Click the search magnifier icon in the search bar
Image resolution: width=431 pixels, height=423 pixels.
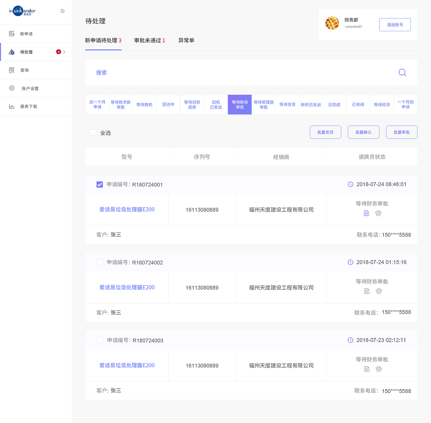coord(402,73)
